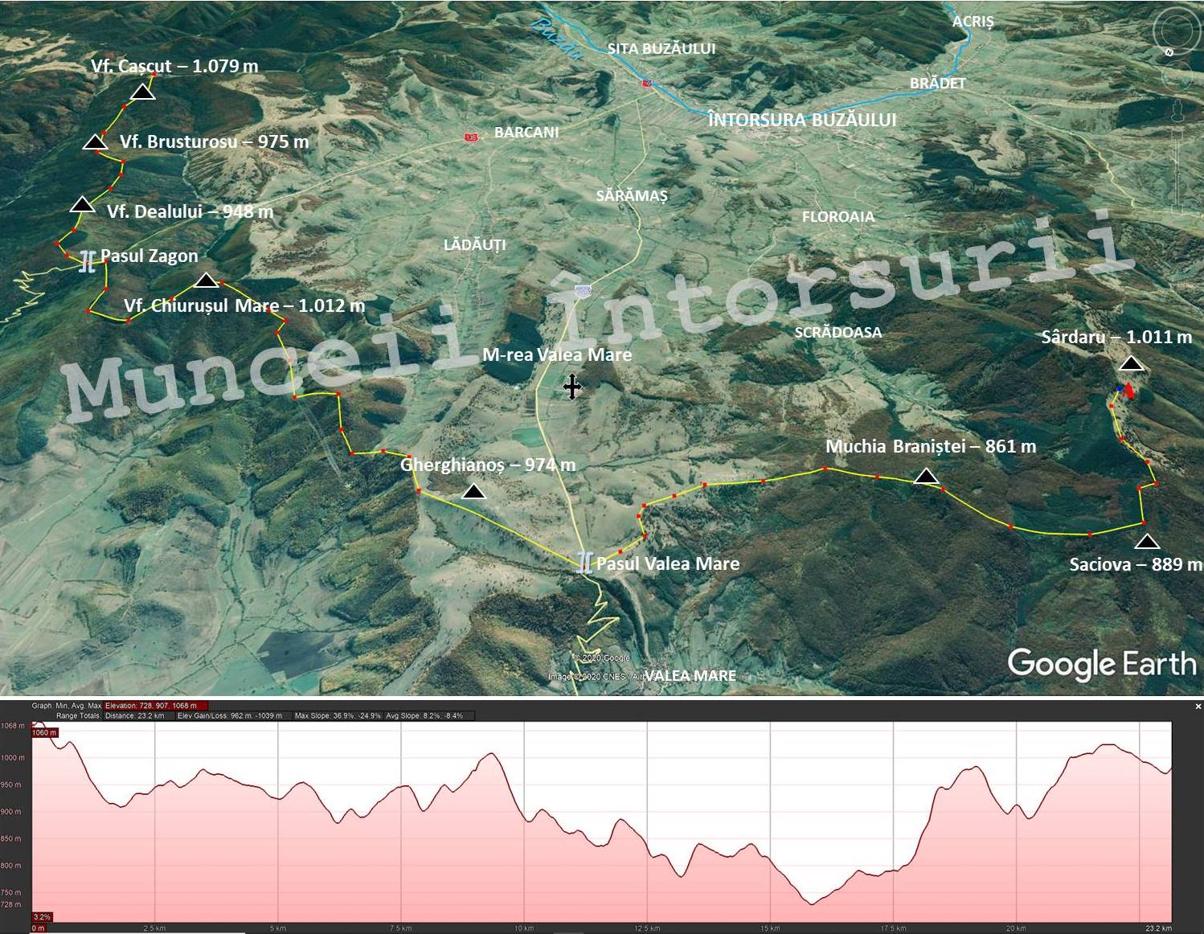Click the Sârdaru summit triangle marker
The width and height of the screenshot is (1204, 934).
1131,364
